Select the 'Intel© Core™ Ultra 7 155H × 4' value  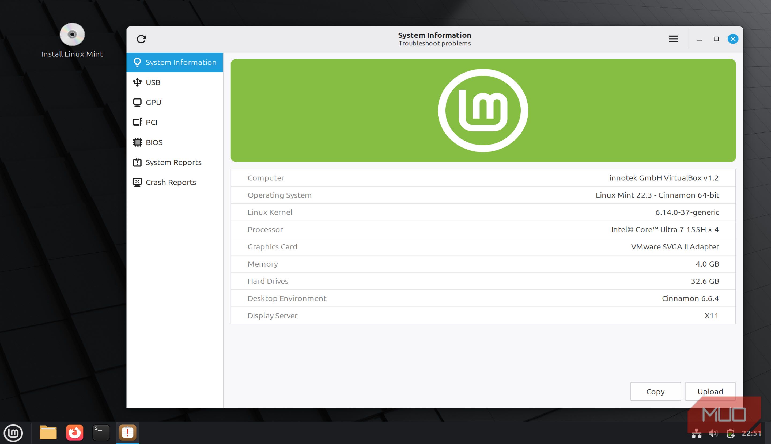(665, 230)
